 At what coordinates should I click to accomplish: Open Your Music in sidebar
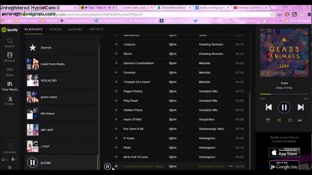(10, 86)
